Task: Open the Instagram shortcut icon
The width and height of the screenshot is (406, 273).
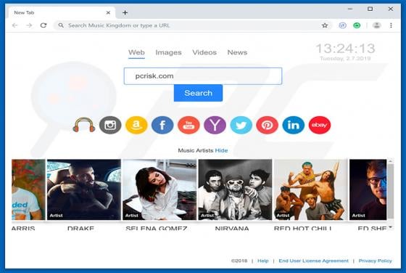Action: tap(110, 125)
